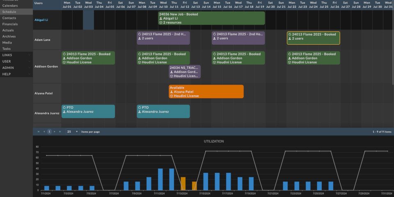
Task: Select page 1 in the pager
Action: [49, 132]
